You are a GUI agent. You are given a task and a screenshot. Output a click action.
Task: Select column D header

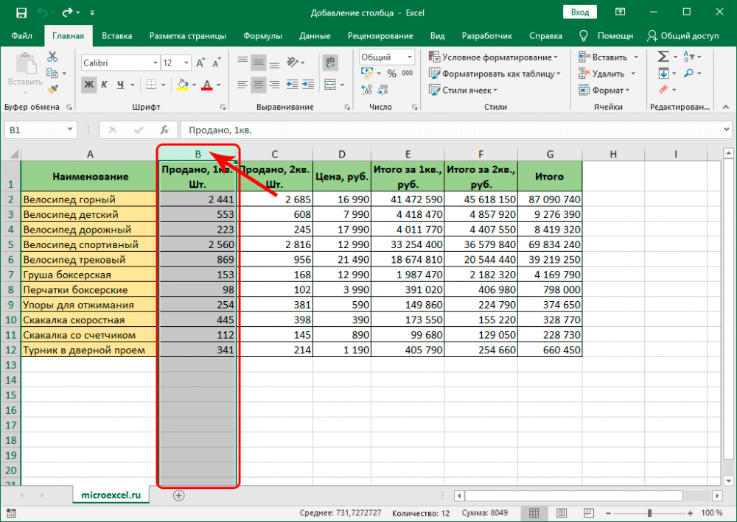342,154
